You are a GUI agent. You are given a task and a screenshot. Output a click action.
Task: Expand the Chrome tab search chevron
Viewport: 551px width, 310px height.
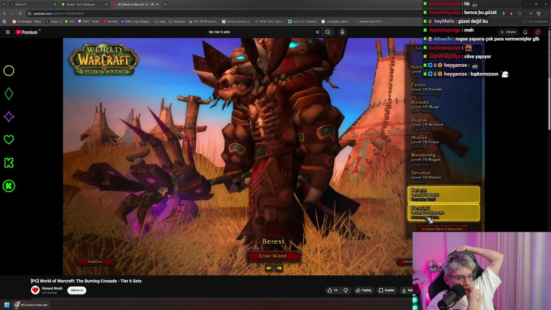4,4
